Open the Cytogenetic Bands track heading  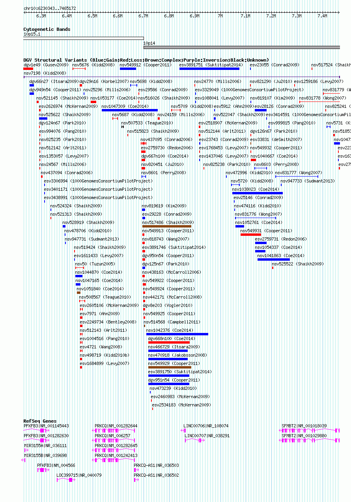(47, 29)
